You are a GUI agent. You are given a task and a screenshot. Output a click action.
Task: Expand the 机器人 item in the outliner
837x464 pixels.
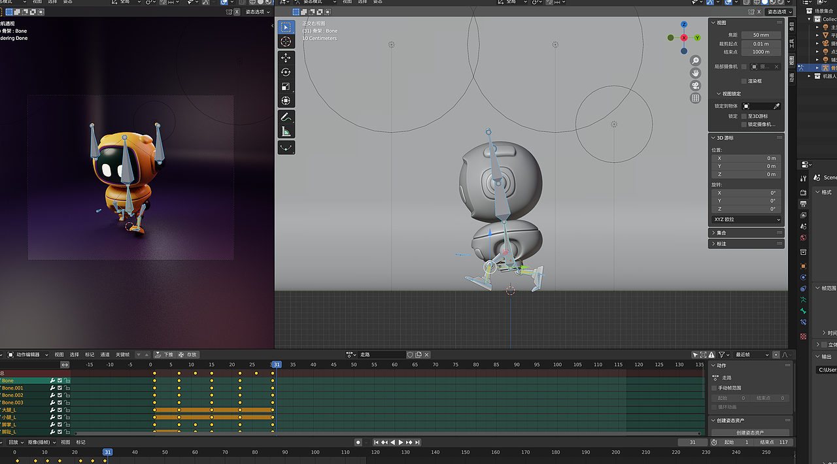coord(809,76)
